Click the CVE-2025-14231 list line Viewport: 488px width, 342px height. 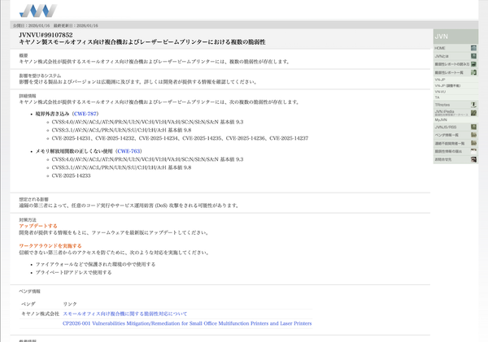click(x=180, y=138)
